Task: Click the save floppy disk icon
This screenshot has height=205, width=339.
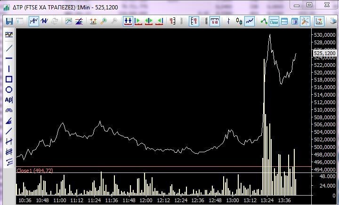Action: pyautogui.click(x=9, y=21)
